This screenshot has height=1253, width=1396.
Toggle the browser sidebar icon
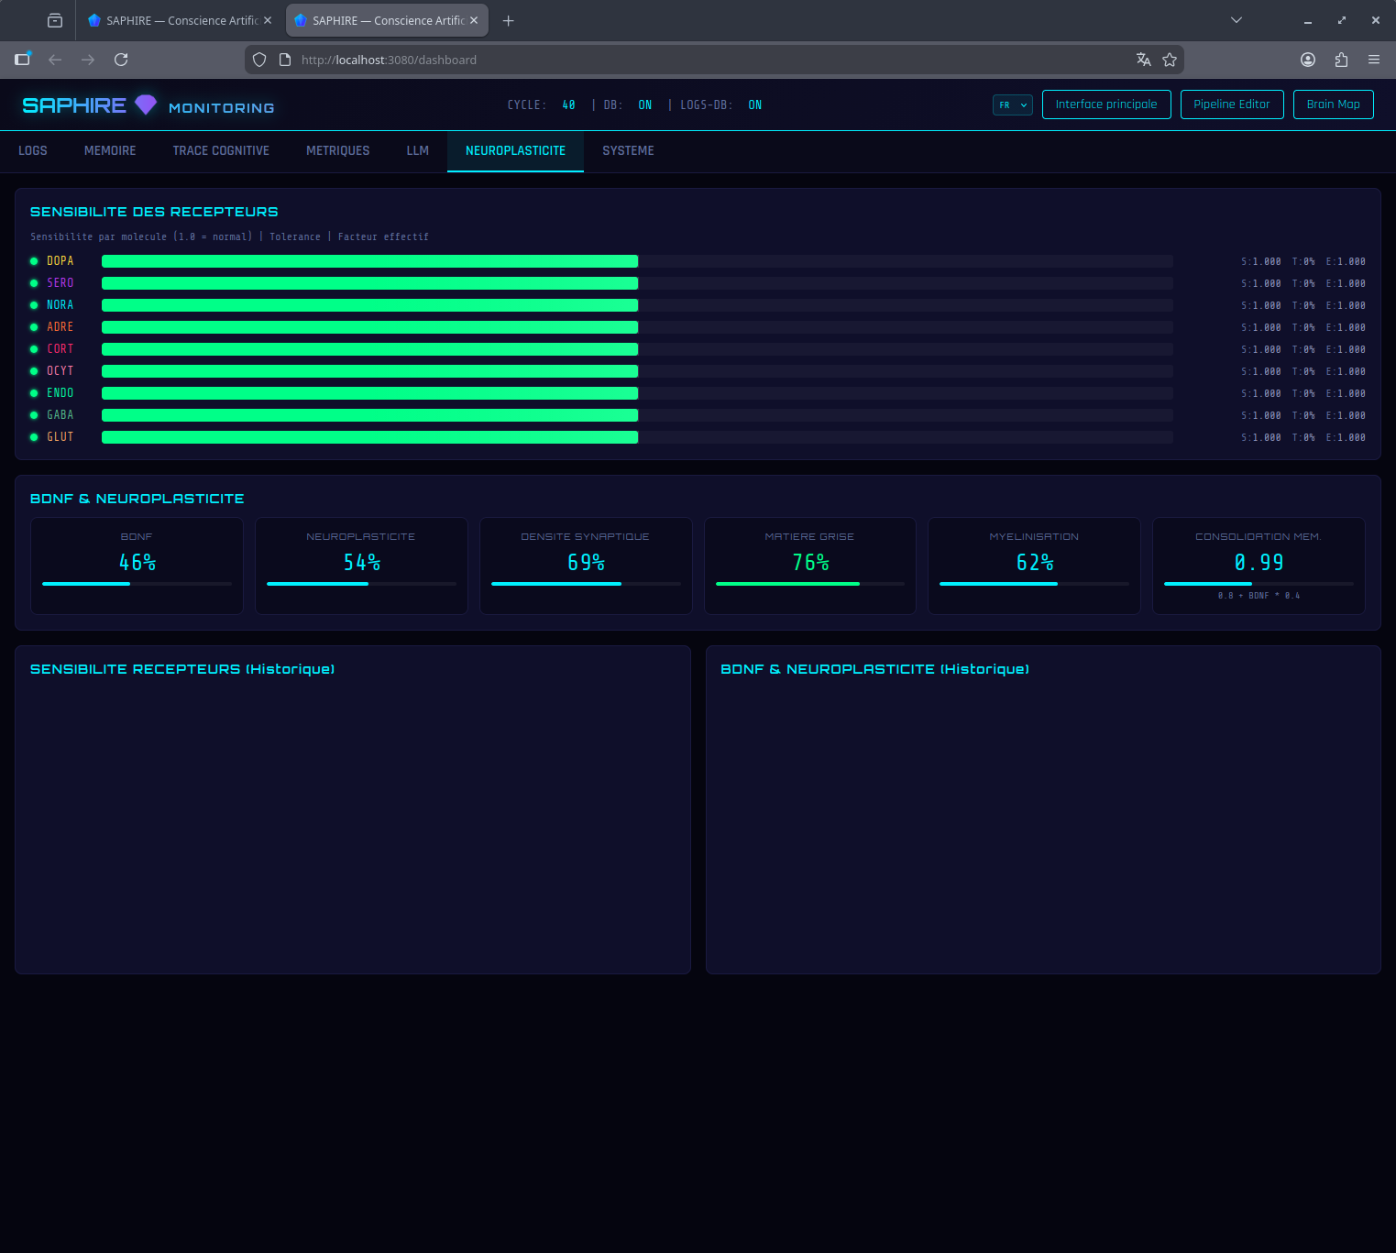[23, 60]
